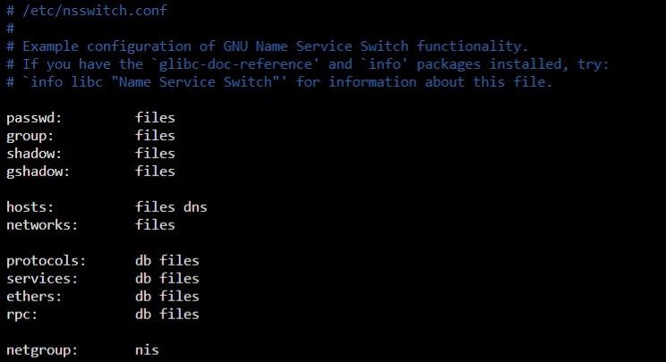The width and height of the screenshot is (666, 362).
Task: Click 'files' value next to networks
Action: tap(155, 224)
